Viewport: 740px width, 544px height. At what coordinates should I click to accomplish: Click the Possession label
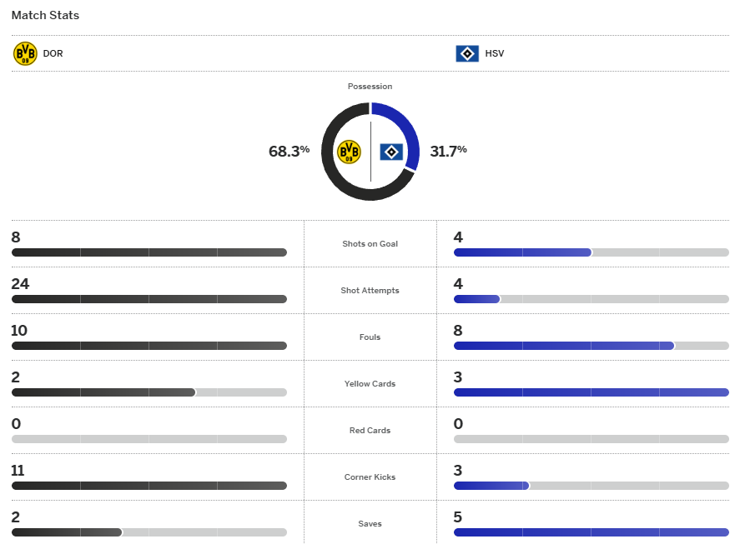click(370, 87)
